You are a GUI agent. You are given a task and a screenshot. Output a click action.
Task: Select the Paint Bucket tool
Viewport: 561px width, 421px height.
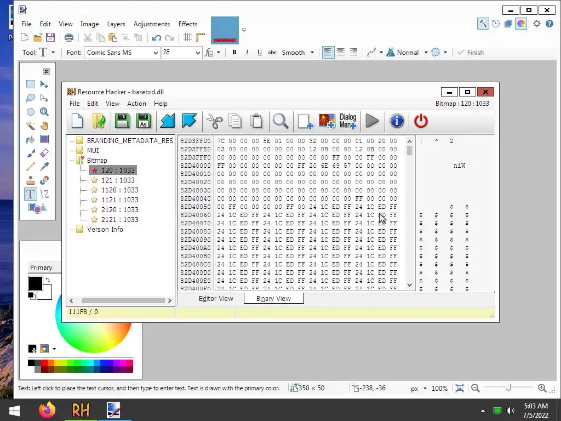coord(31,139)
